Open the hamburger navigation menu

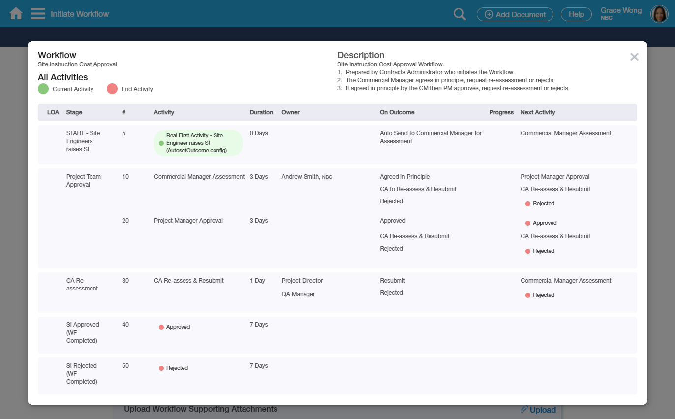(38, 13)
